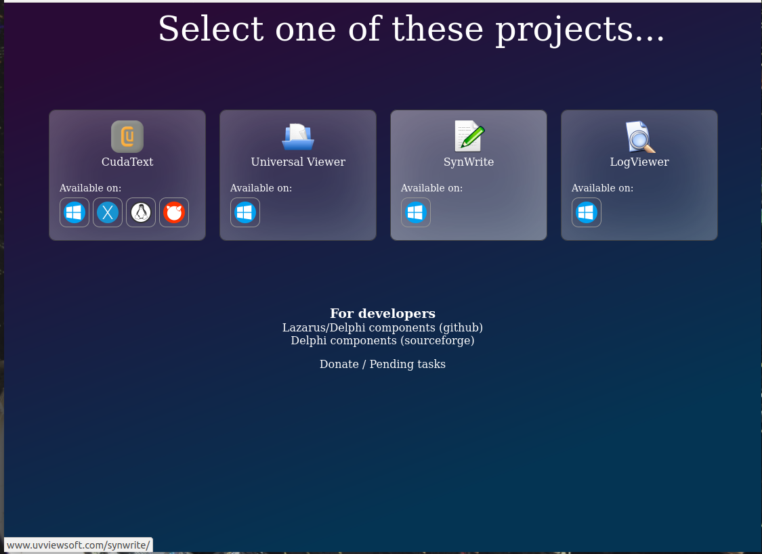Click the Linux penguin icon under CudaText

pos(140,212)
